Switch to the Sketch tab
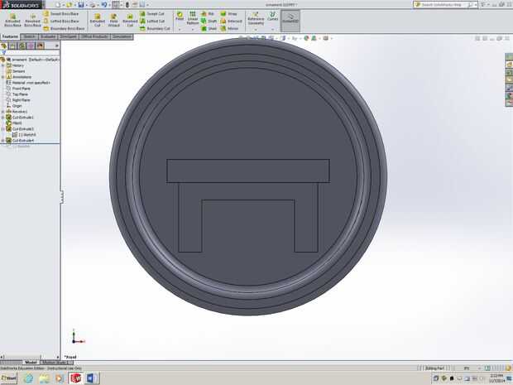Viewport: 513px width, 385px height. pos(29,36)
